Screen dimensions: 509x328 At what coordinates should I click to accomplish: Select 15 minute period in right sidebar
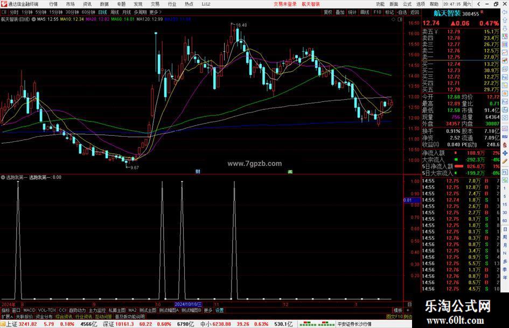pyautogui.click(x=505, y=204)
